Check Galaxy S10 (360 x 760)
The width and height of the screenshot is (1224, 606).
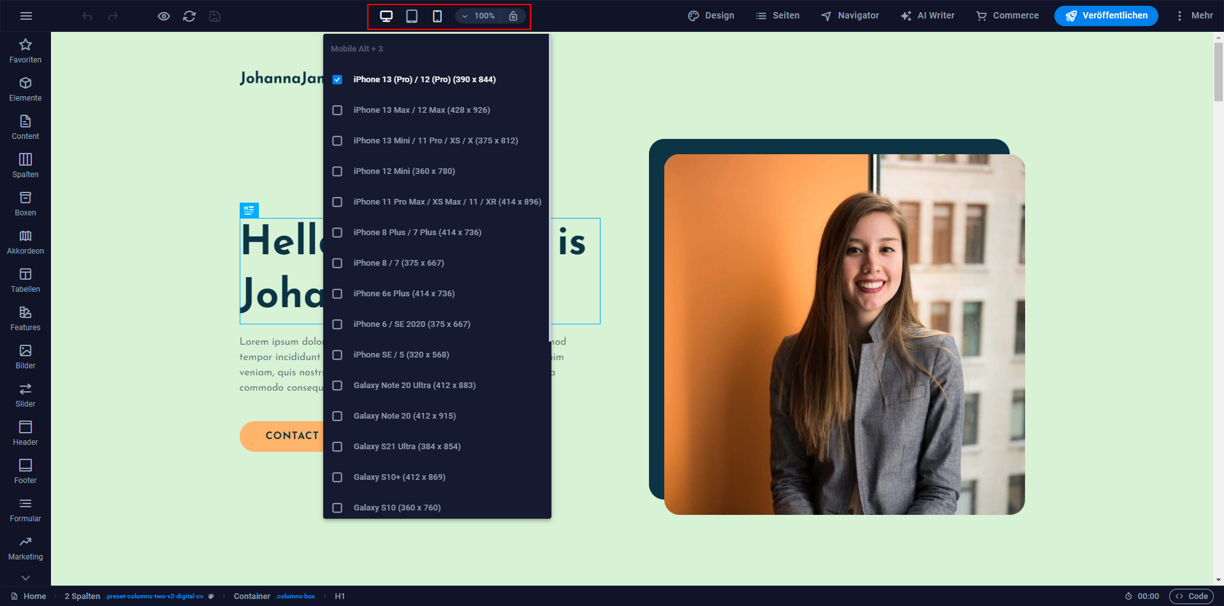pos(337,508)
